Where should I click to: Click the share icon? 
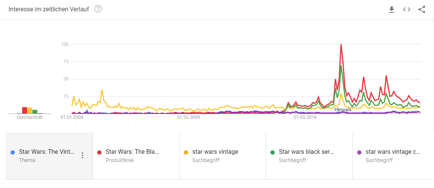(422, 10)
